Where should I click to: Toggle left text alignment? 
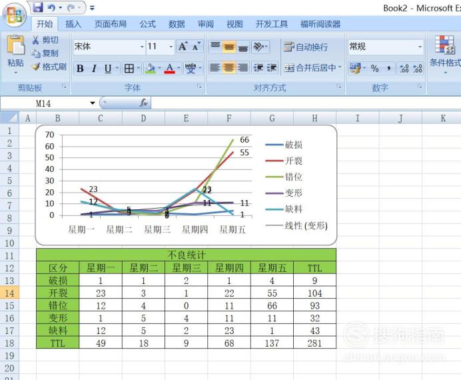click(x=215, y=67)
